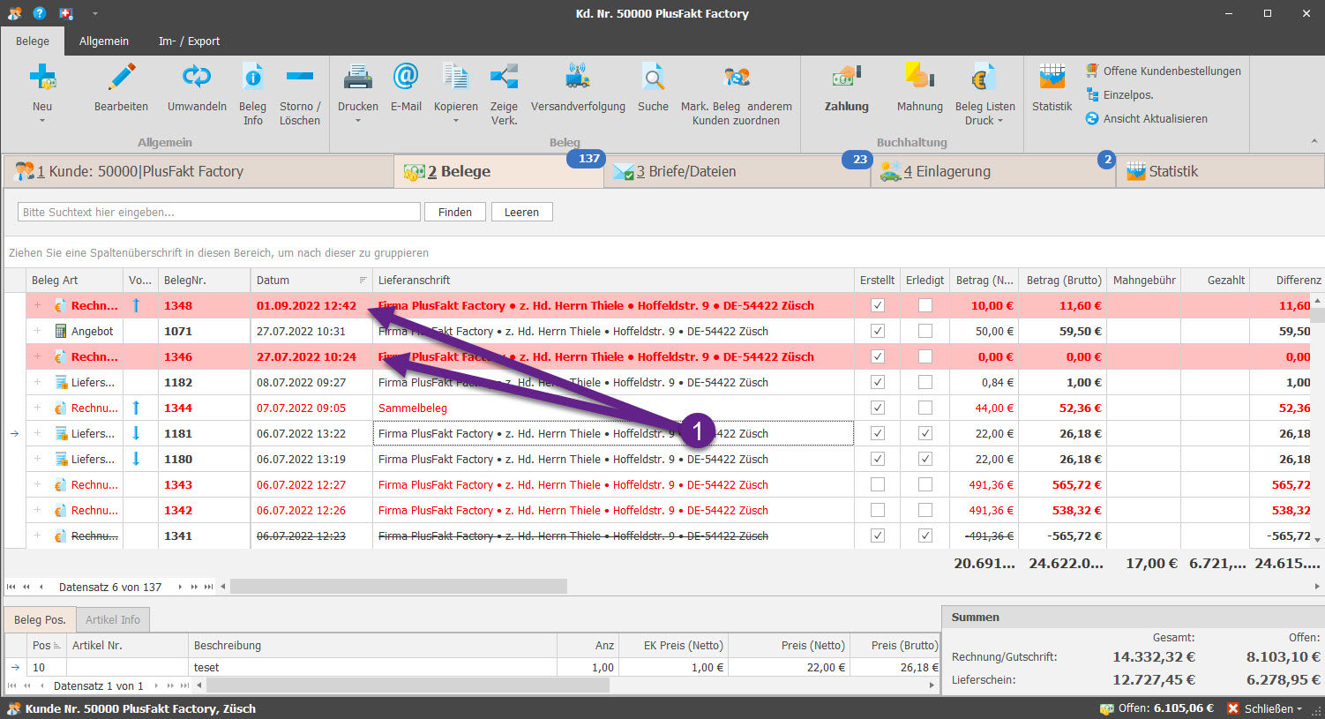Viewport: 1325px width, 719px height.
Task: Click Offene Kundenbestellungen
Action: (x=1164, y=71)
